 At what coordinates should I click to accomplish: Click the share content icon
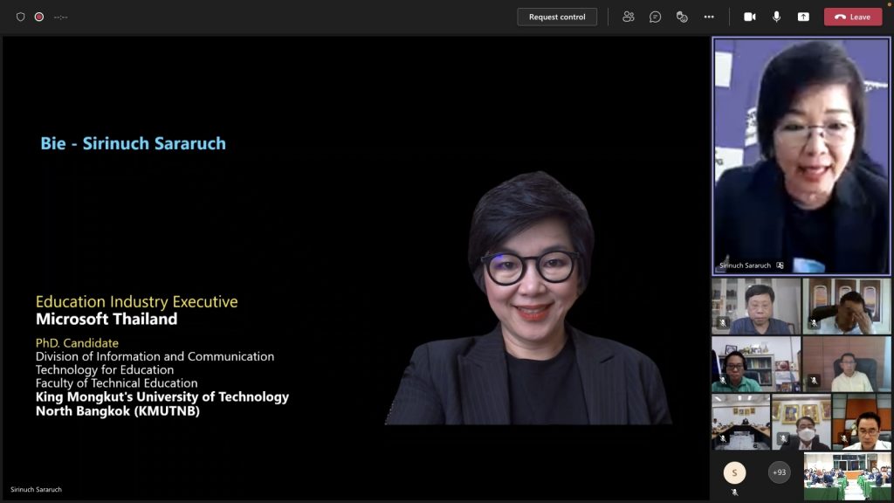click(x=803, y=17)
